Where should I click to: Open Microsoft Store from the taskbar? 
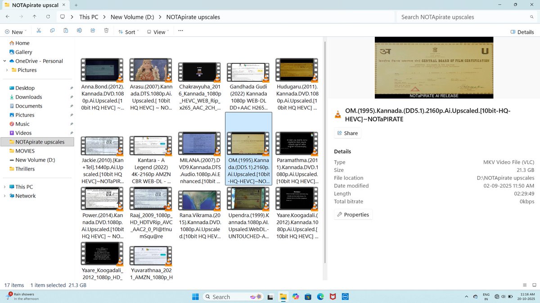click(x=308, y=297)
